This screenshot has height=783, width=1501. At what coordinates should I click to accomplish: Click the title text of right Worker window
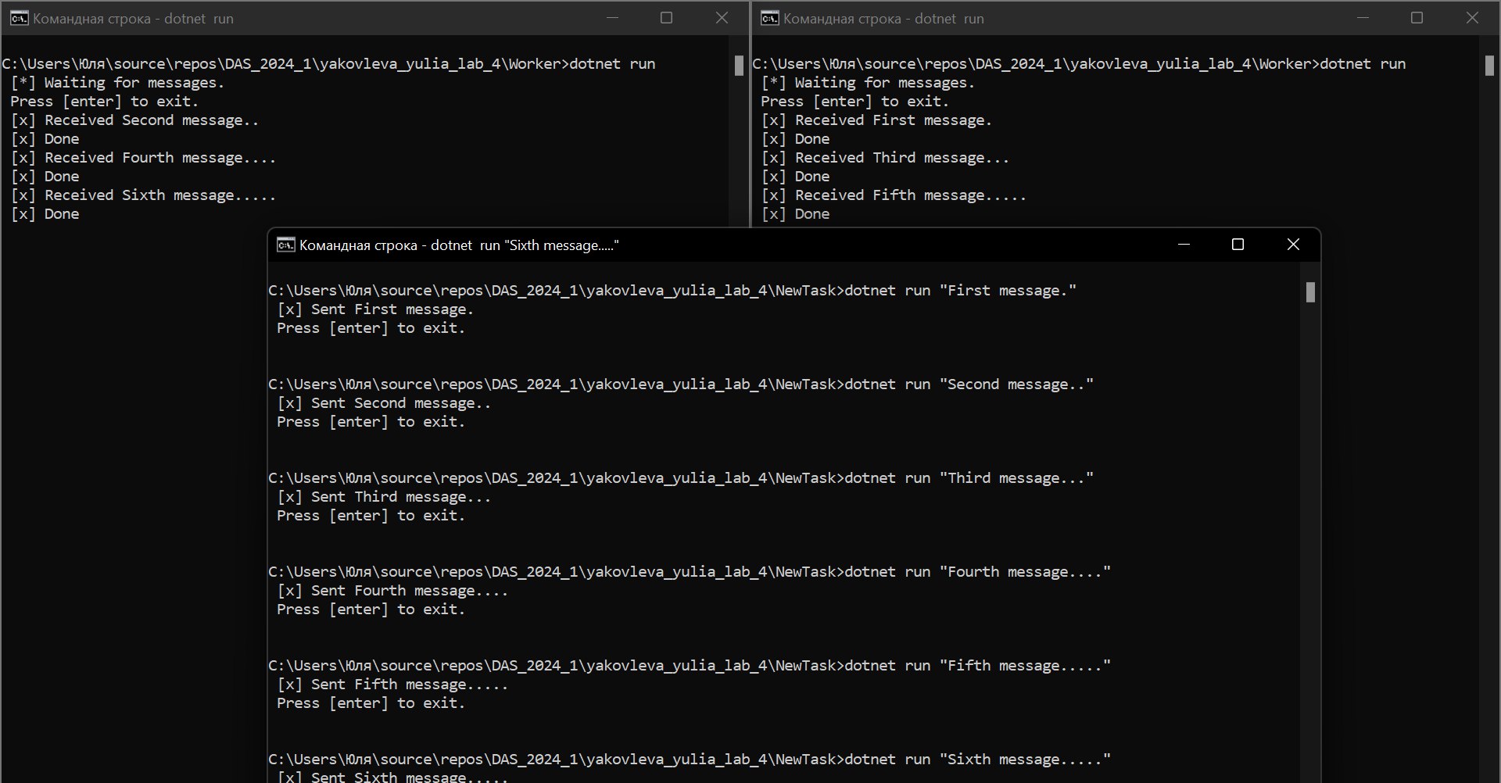pos(883,19)
